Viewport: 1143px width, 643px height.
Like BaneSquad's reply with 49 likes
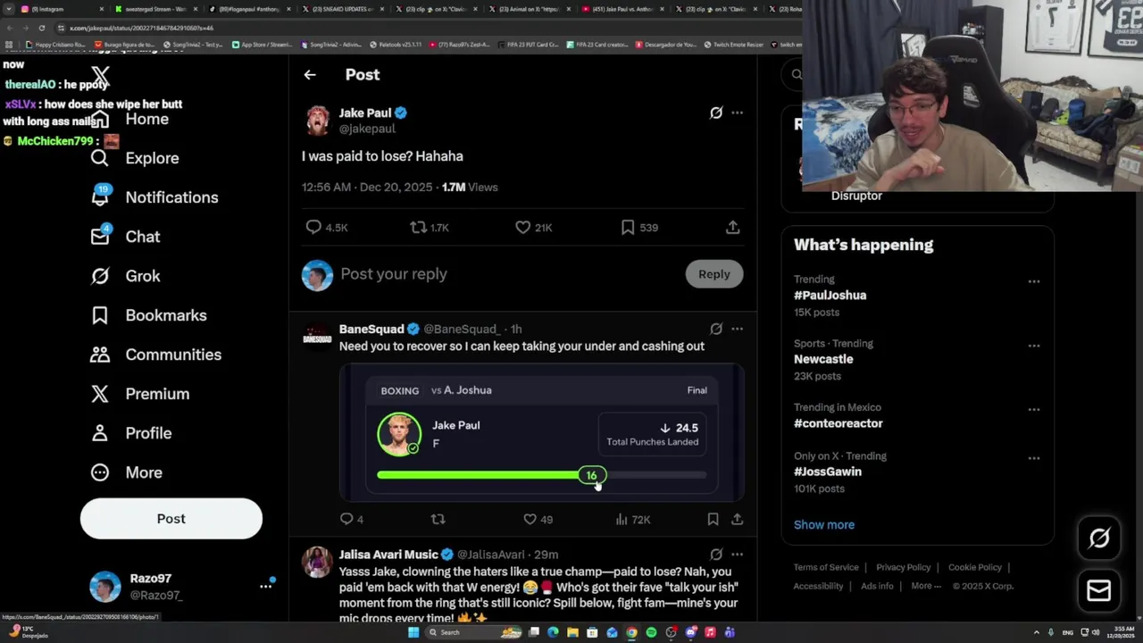click(538, 519)
